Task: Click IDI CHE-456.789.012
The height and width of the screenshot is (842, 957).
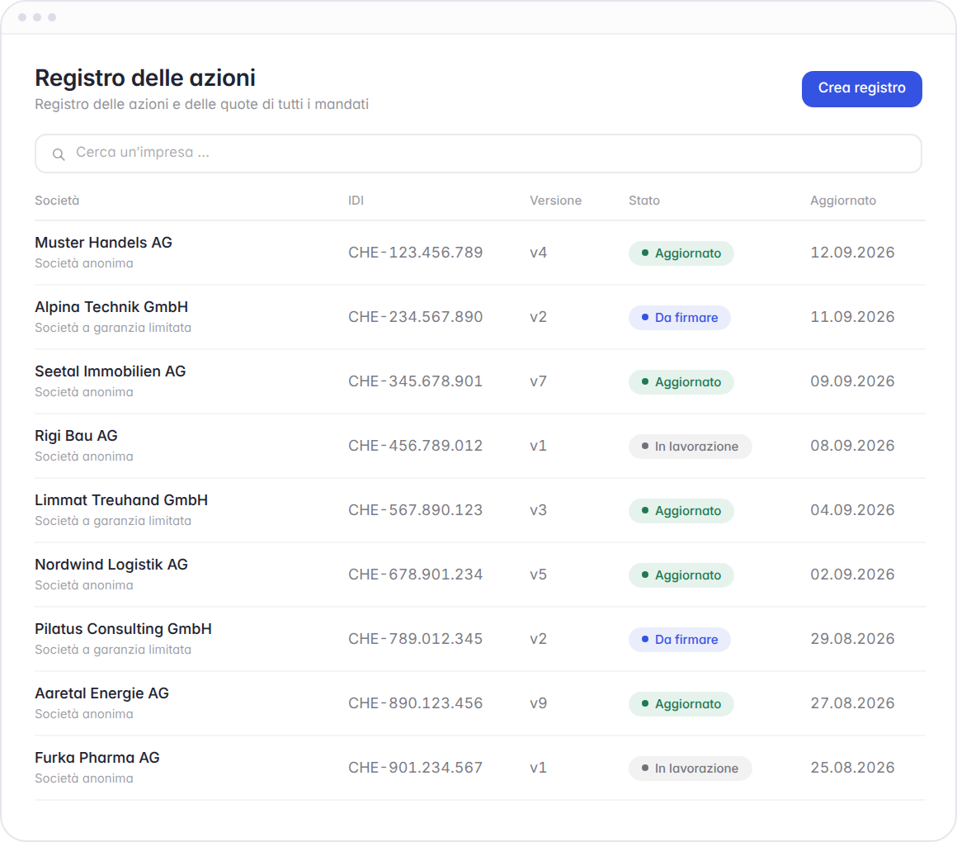Action: pos(415,446)
